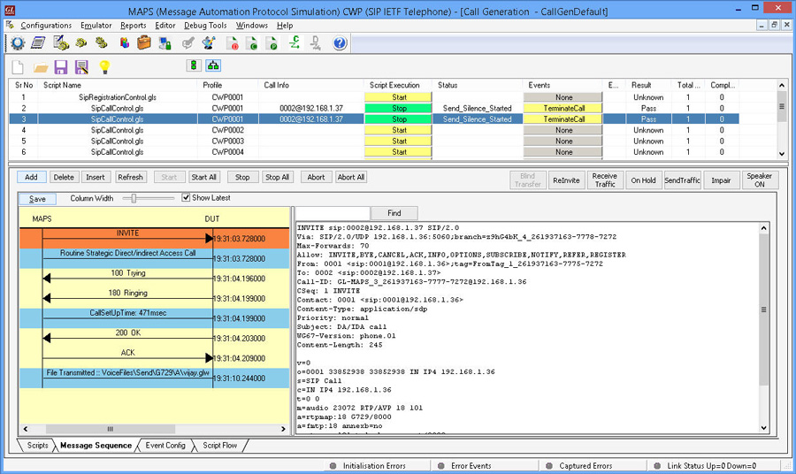Screen dimensions: 796x474
Task: Click the second yellow telephone toolbar icon
Action: point(102,43)
